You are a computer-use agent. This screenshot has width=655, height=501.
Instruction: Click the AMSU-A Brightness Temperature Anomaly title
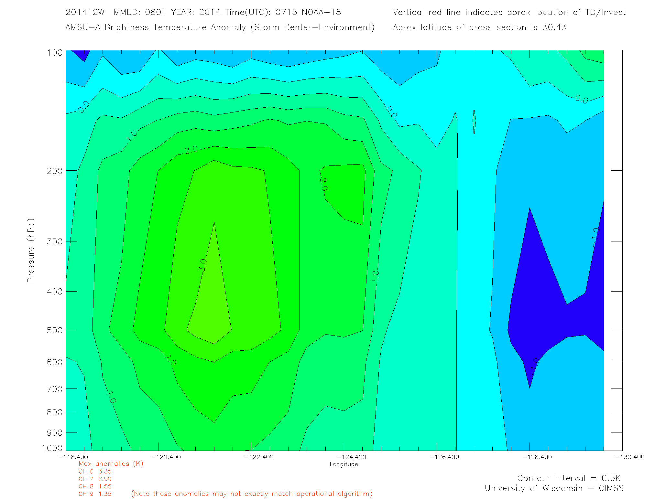[220, 27]
